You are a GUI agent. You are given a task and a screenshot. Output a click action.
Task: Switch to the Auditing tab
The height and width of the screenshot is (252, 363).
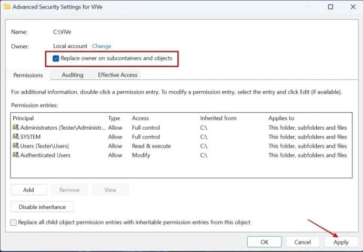tap(73, 75)
